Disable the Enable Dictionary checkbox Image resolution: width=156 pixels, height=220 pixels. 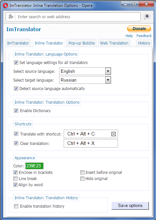(16, 111)
